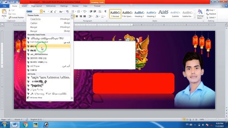Adjust the zoom slider in status bar

tap(217, 119)
